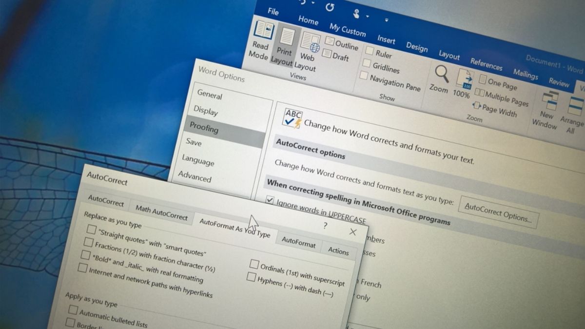
Task: Enable the Ruler checkbox
Action: tap(370, 51)
